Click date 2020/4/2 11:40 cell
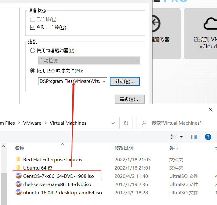 (x=131, y=176)
